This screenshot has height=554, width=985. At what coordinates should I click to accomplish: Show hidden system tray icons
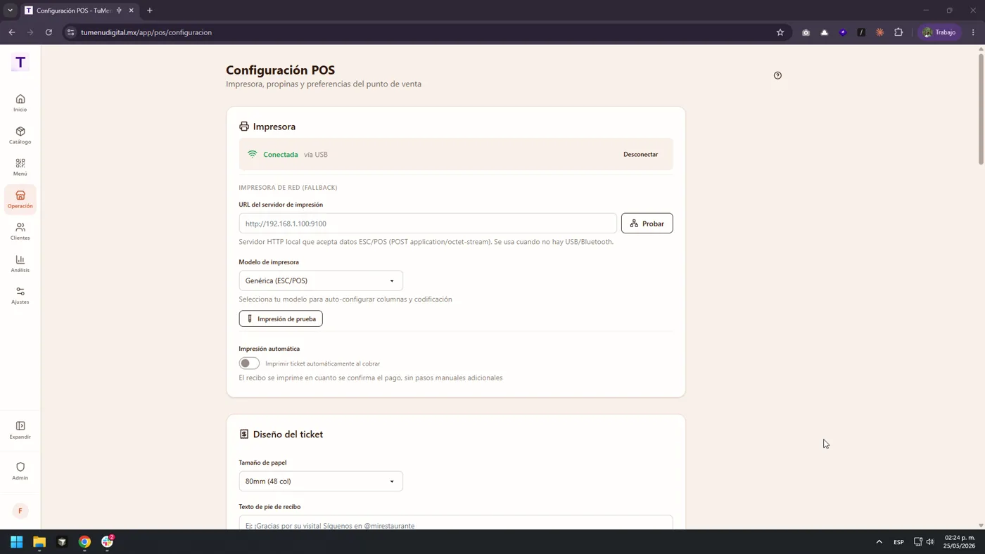point(879,542)
